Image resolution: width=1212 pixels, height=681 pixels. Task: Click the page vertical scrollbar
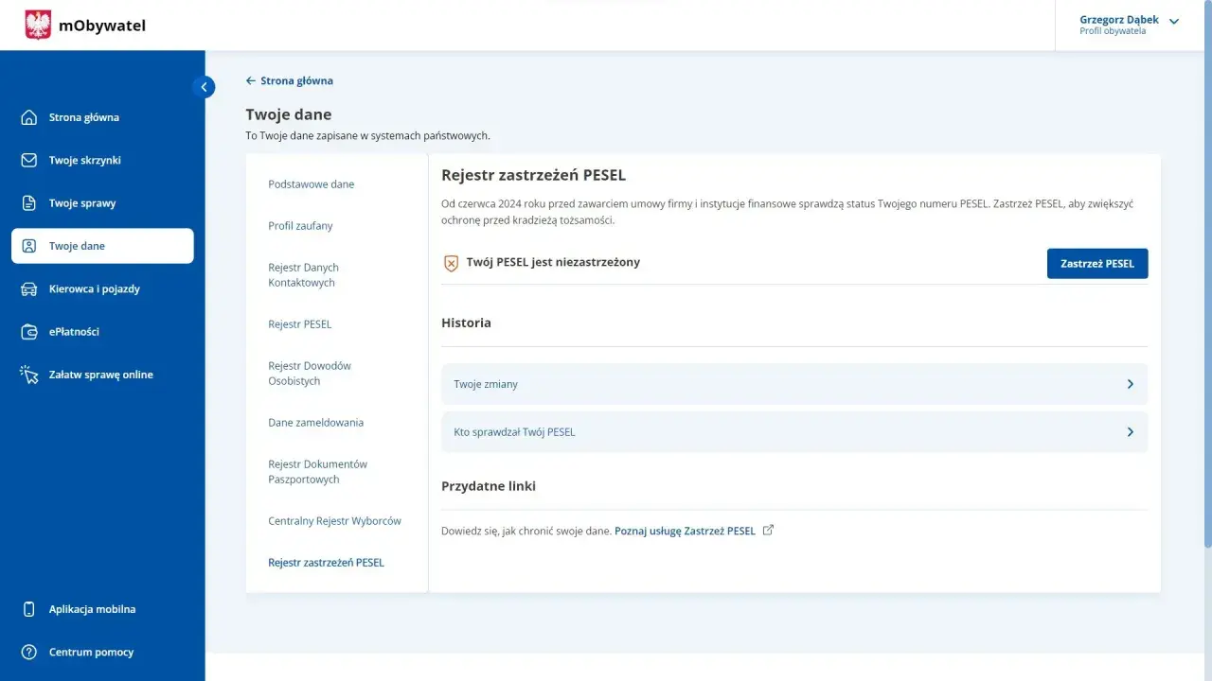1207,274
